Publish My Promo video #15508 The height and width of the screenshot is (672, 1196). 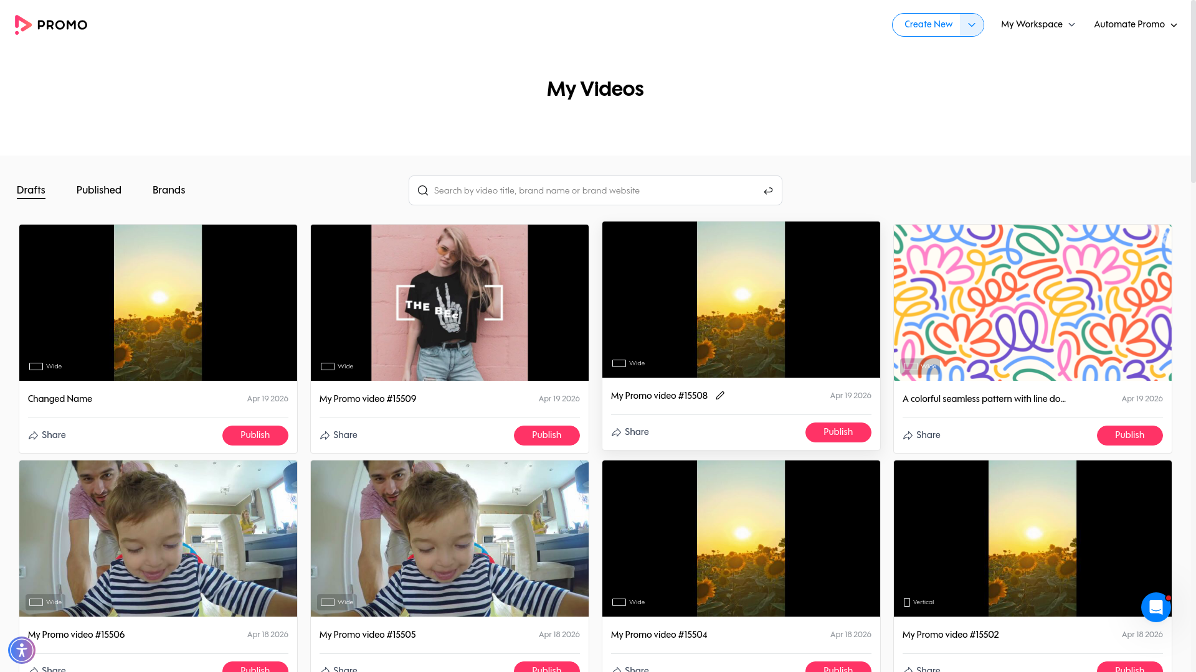point(838,432)
